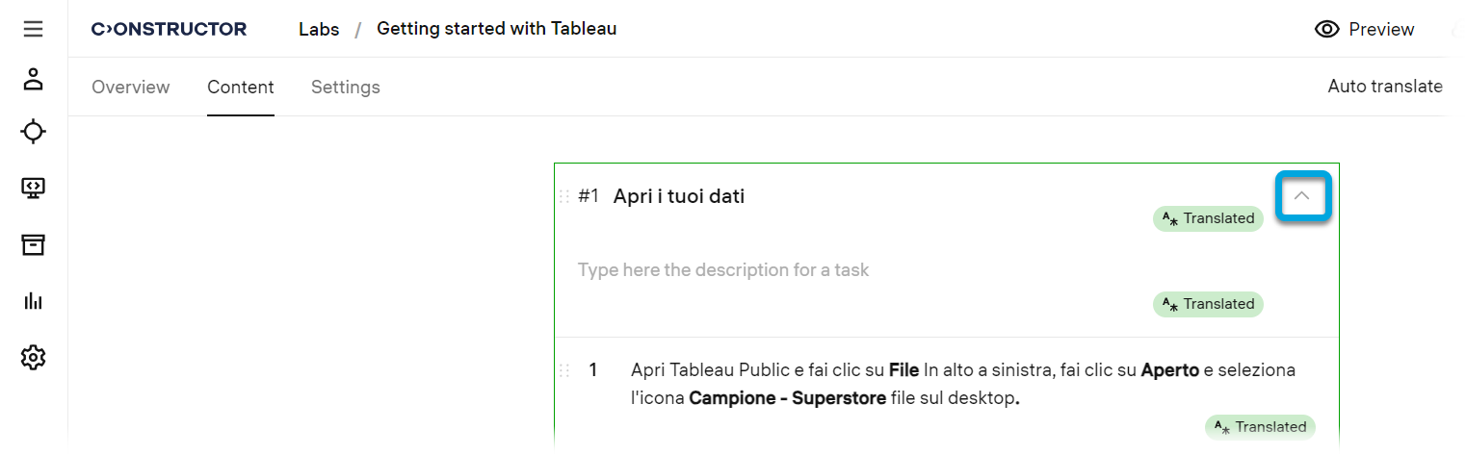The width and height of the screenshot is (1466, 455).
Task: Open the bar chart analytics icon
Action: (x=34, y=301)
